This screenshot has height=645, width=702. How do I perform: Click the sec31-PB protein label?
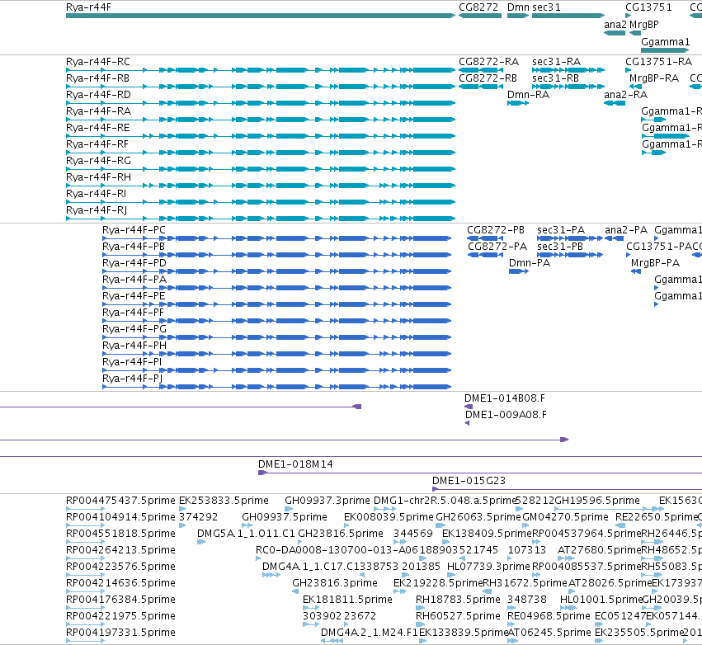560,246
